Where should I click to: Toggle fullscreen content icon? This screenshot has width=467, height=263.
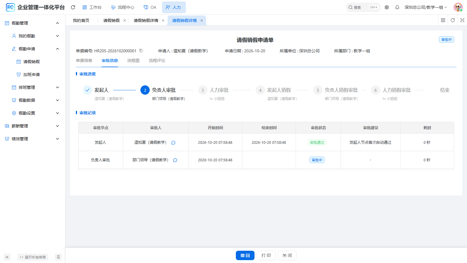462,20
